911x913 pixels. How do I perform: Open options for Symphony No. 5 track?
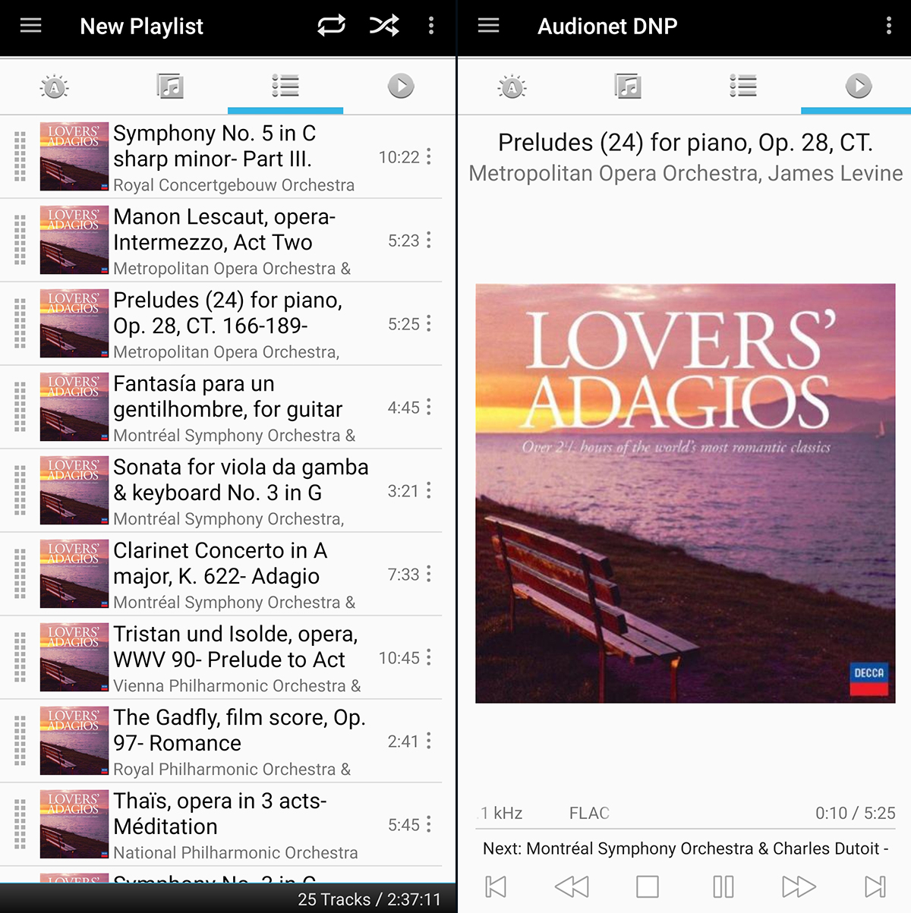(429, 157)
